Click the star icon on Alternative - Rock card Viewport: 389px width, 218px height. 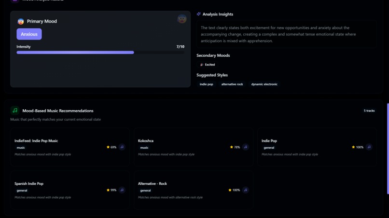click(x=230, y=190)
